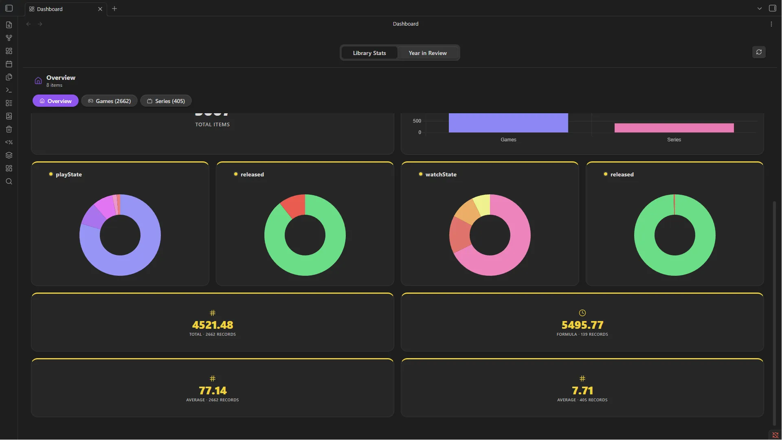Click the vertical scrollbar on the right

pyautogui.click(x=774, y=314)
